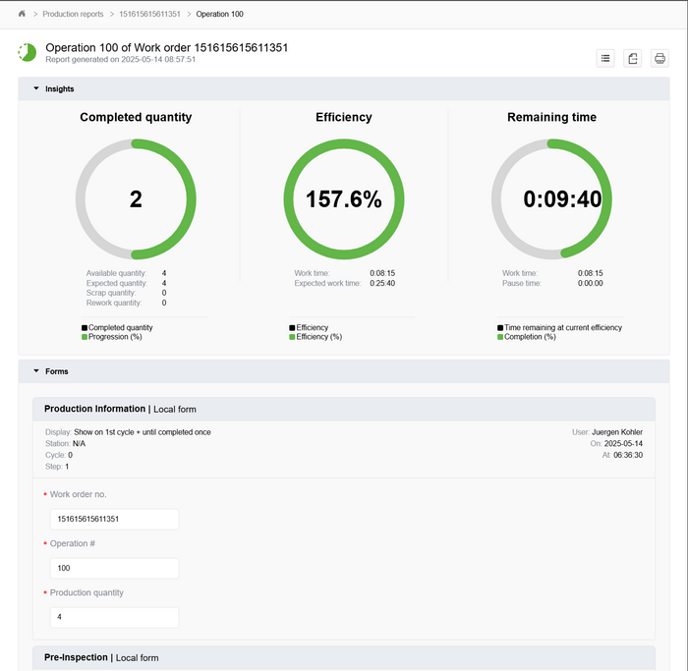The image size is (688, 671).
Task: Select the Production quantity input box
Action: (114, 617)
